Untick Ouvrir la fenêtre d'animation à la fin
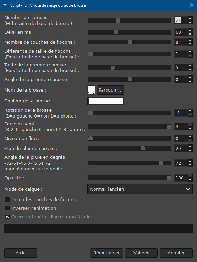This screenshot has width=197, height=262. tap(7, 217)
